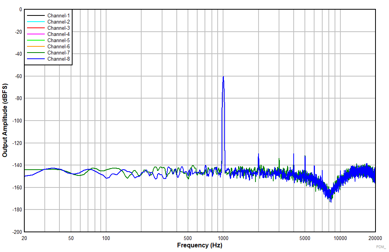
Task: Select the signal peak near 1000 Hz
Action: [224, 77]
